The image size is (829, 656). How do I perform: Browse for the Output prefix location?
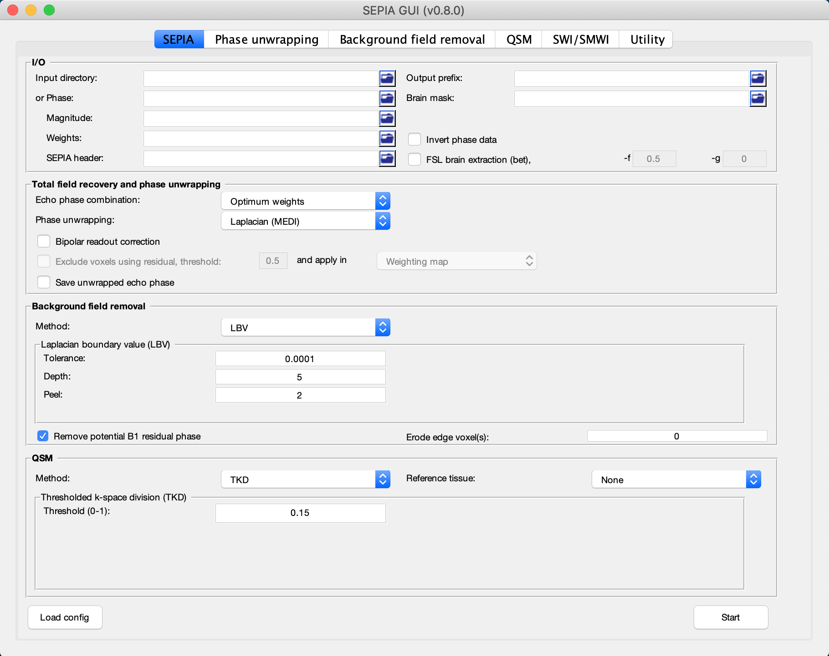click(x=758, y=78)
